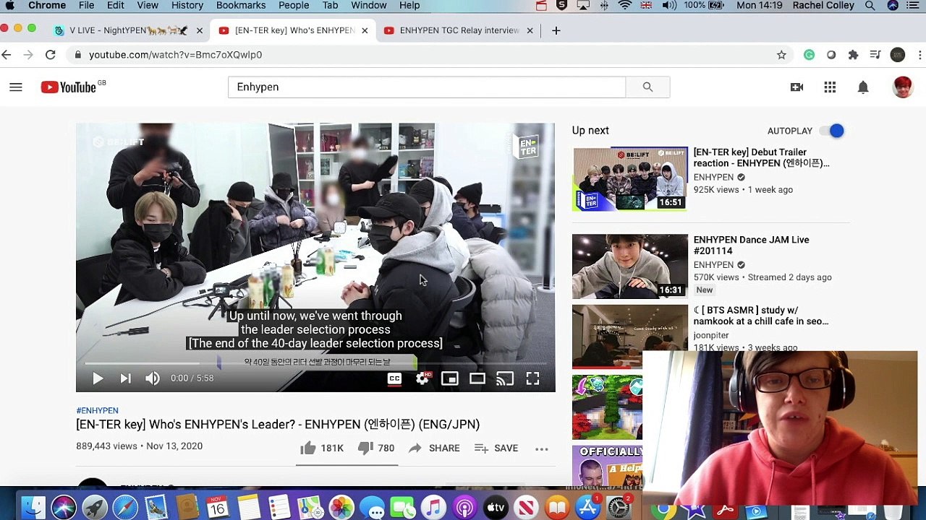The height and width of the screenshot is (520, 926).
Task: Open the Dance JAM Live thumbnail
Action: [629, 266]
